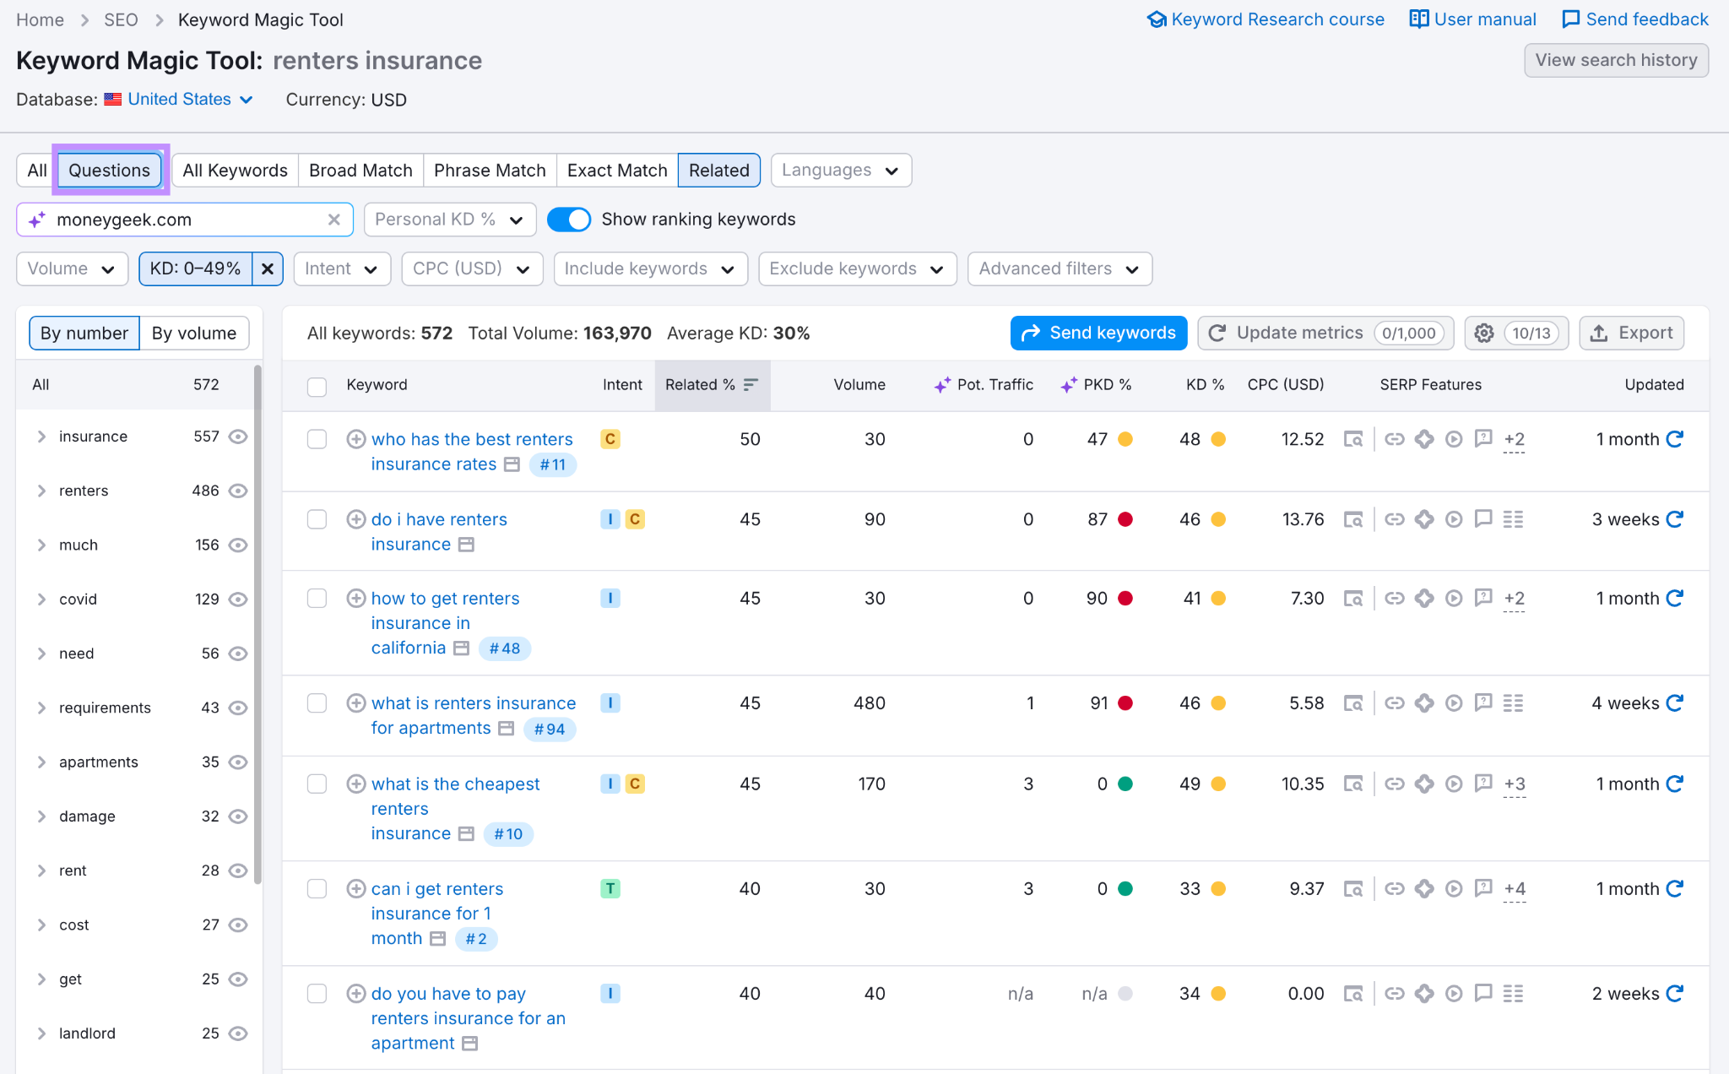
Task: Check the box for 'how to get renters insurance in california'
Action: point(317,599)
